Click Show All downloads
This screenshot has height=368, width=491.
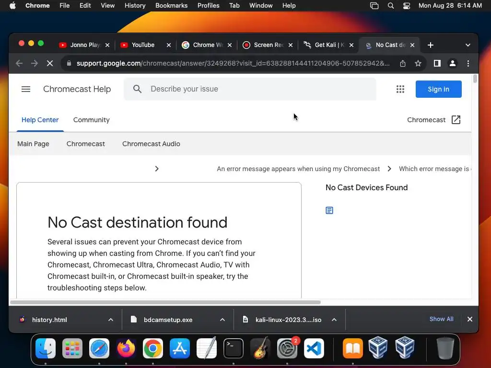click(x=441, y=319)
